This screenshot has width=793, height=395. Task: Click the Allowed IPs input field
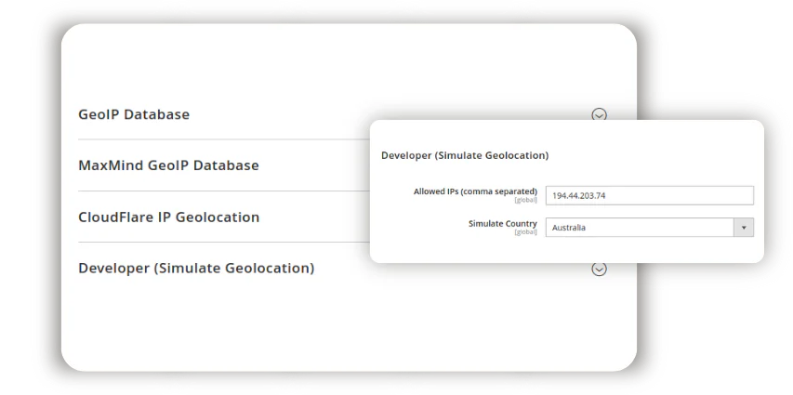(650, 196)
